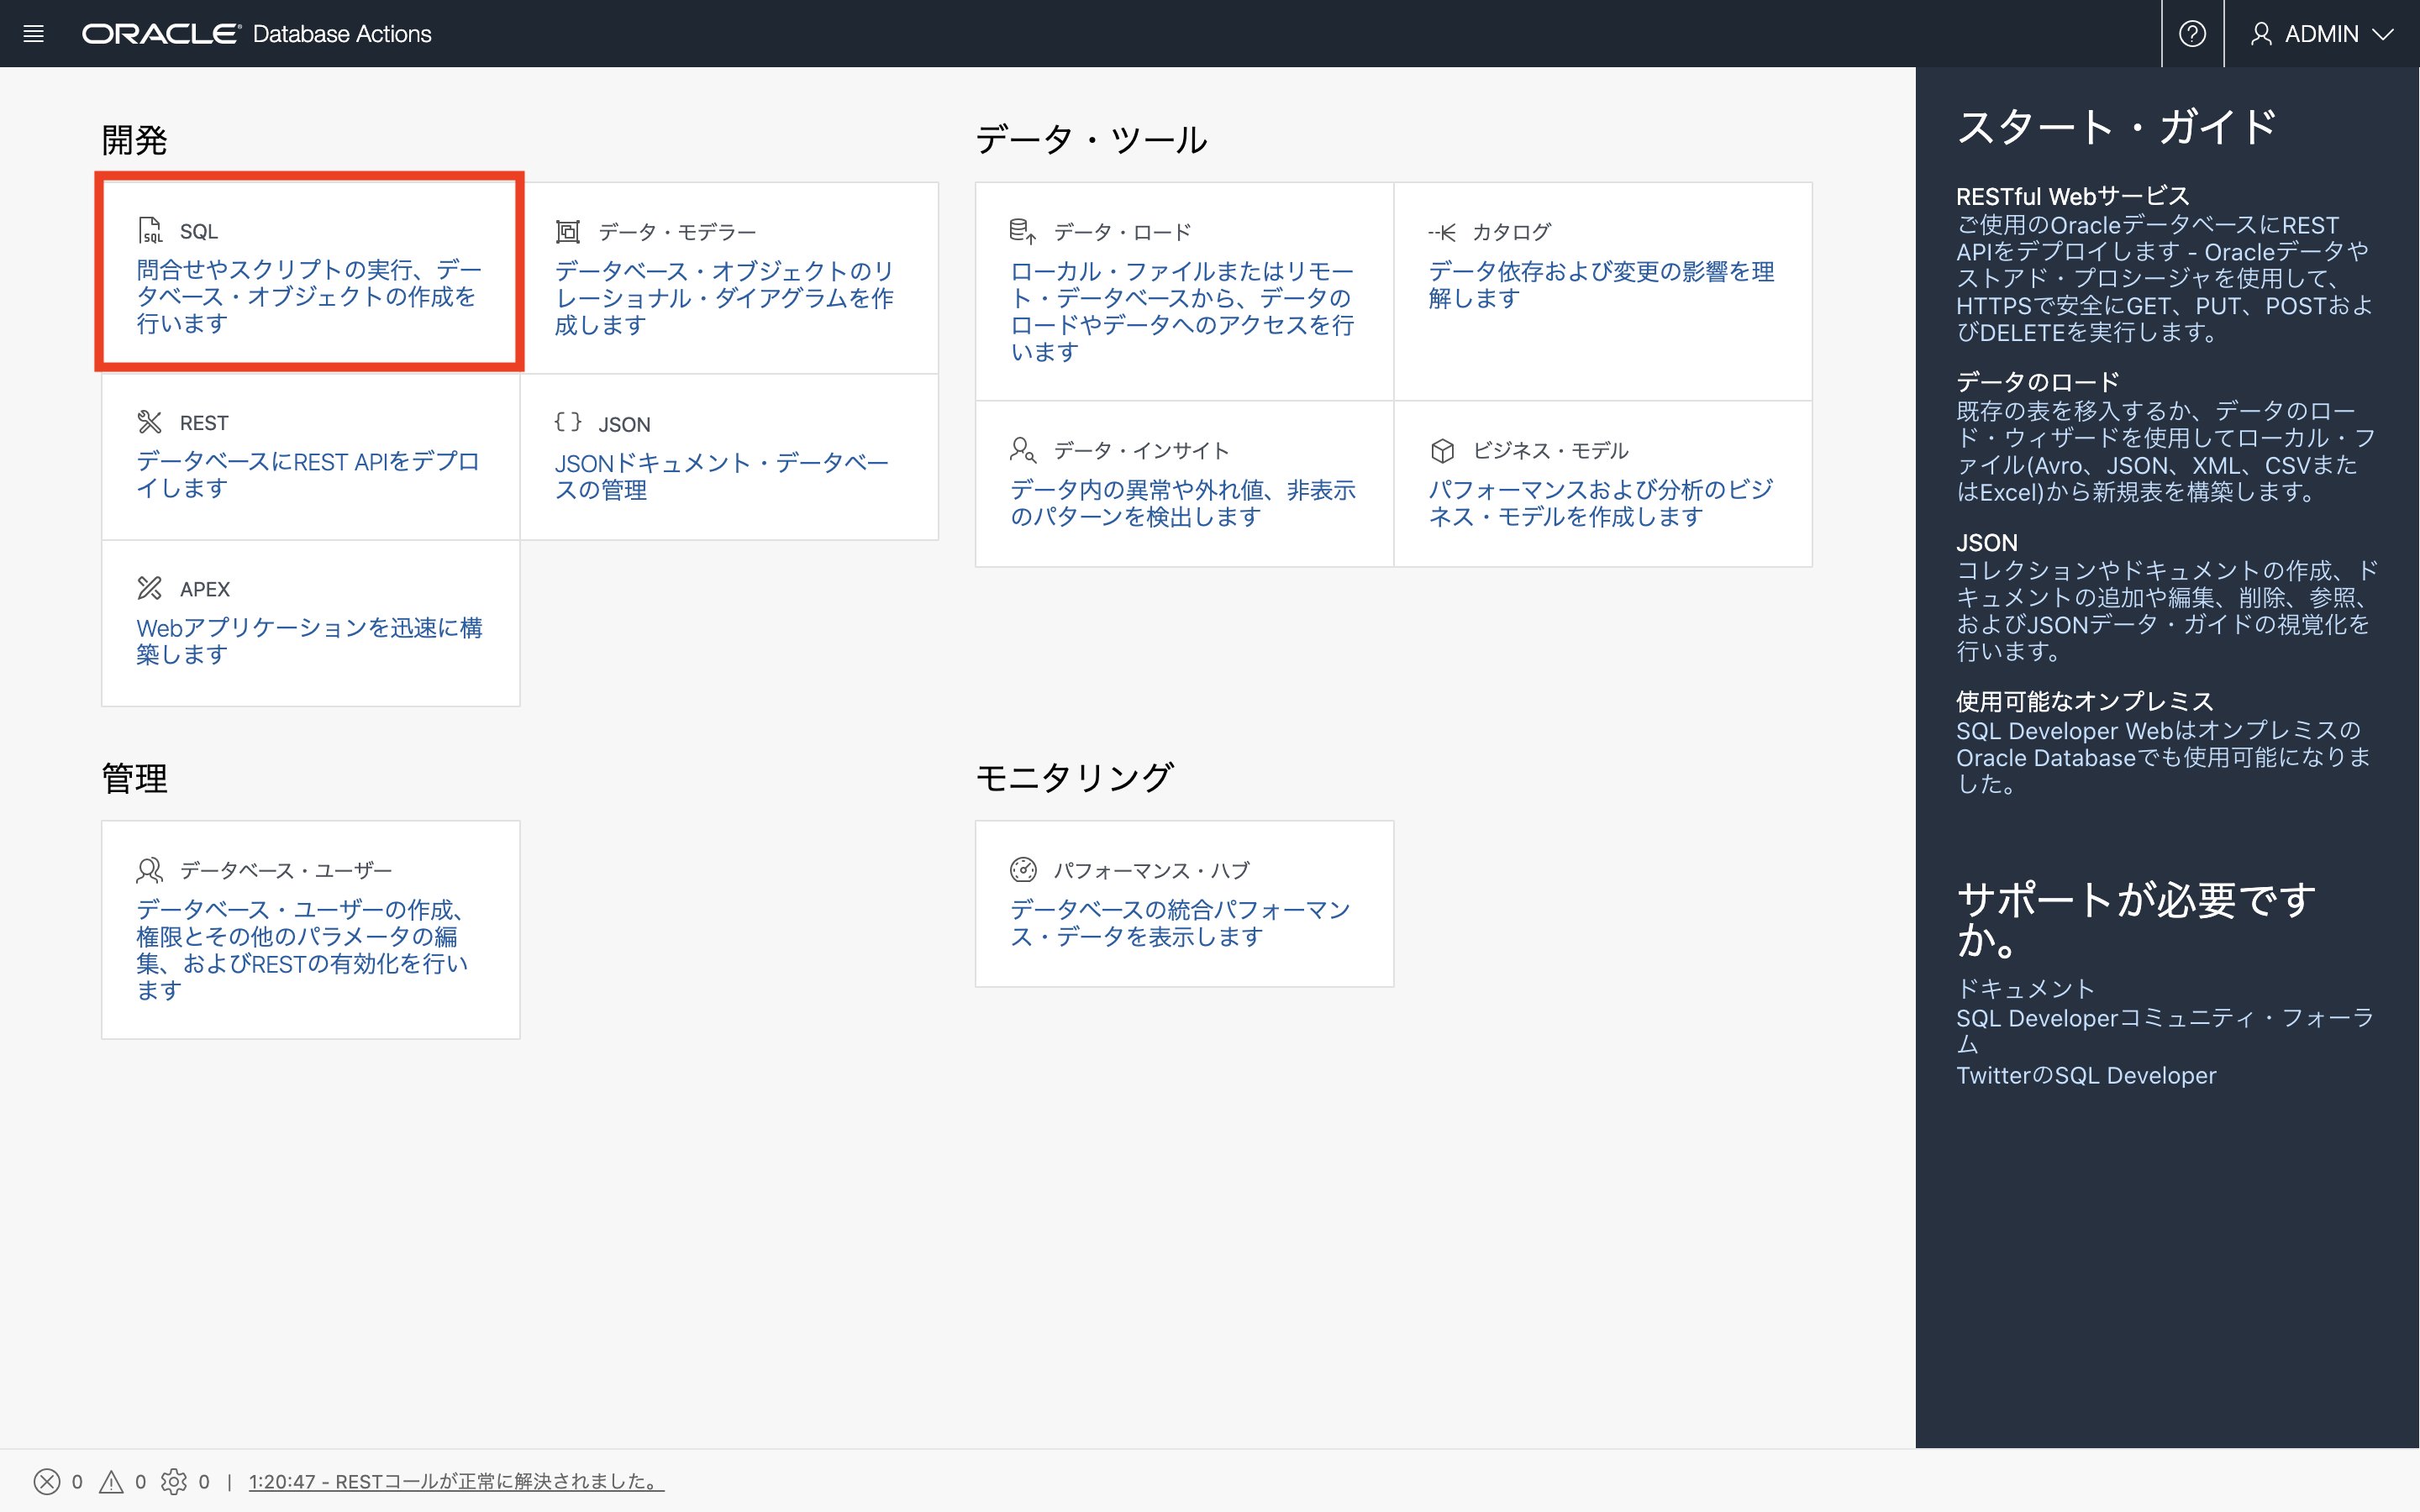2420x1512 pixels.
Task: Select the Data Modeler (データ・モデラー) icon
Action: click(568, 230)
